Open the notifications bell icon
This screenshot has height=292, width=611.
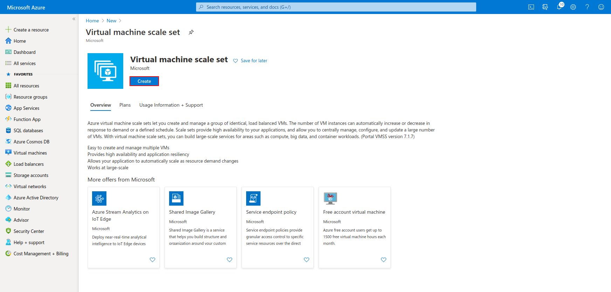tap(560, 7)
